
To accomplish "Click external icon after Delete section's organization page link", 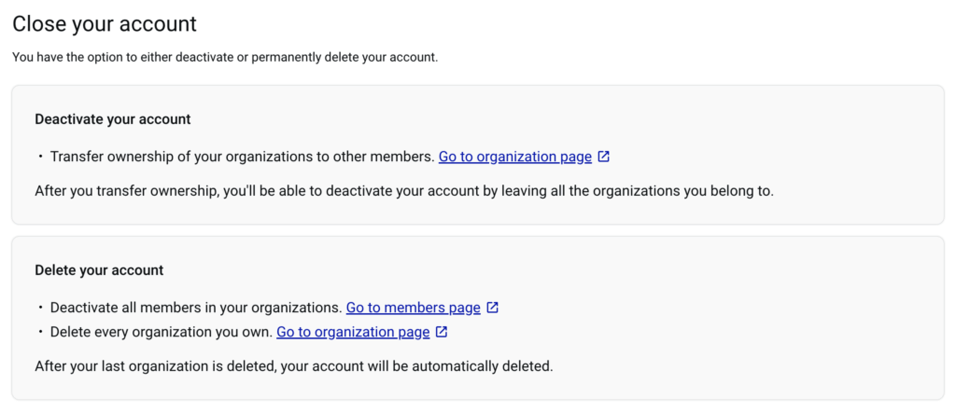I will (x=442, y=332).
